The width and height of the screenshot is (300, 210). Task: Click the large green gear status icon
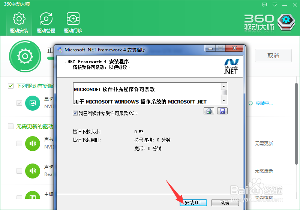pos(25,56)
